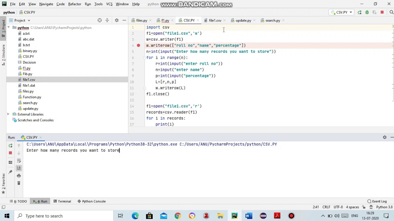Toggle the breakpoint on line 4
Image resolution: width=394 pixels, height=221 pixels.
[139, 45]
